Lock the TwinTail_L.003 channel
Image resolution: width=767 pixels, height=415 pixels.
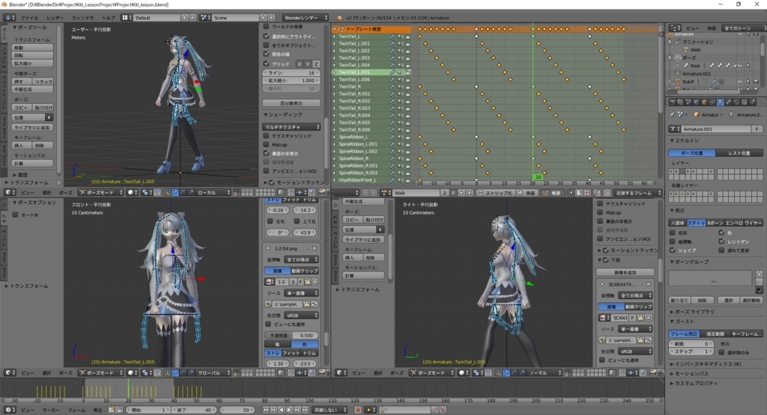[407, 58]
